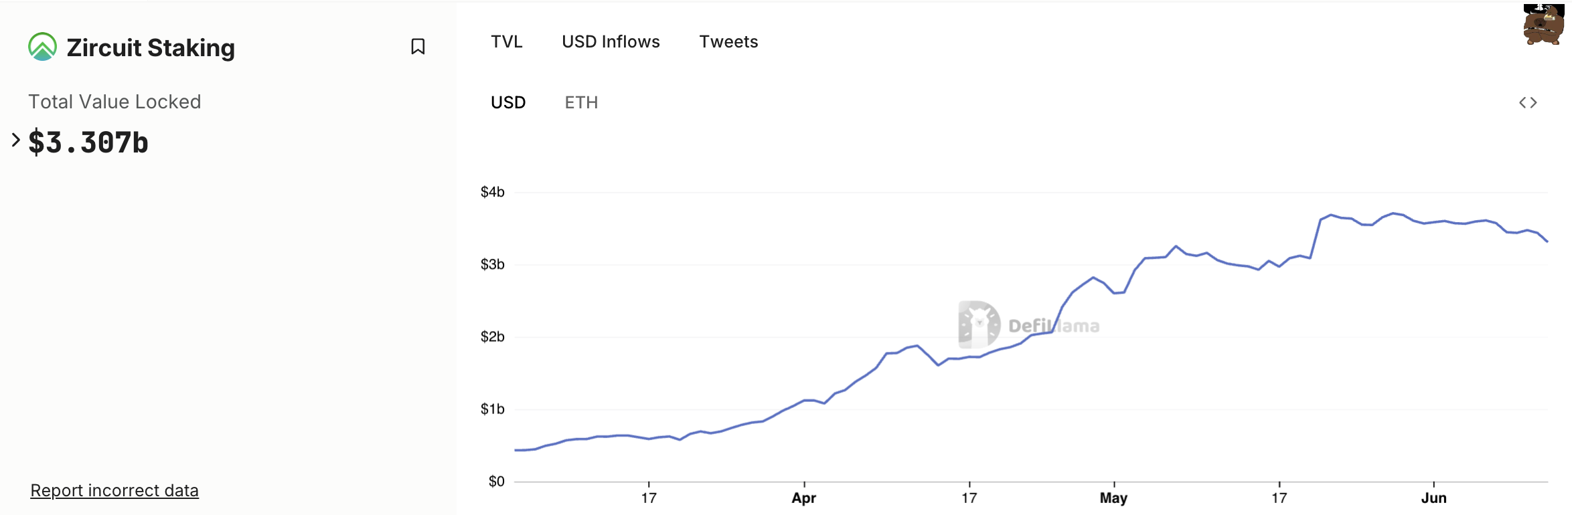Toggle the TVL chart series
This screenshot has height=515, width=1572.
(506, 41)
